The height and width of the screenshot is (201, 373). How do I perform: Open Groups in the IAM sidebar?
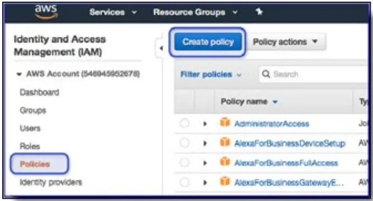click(33, 111)
